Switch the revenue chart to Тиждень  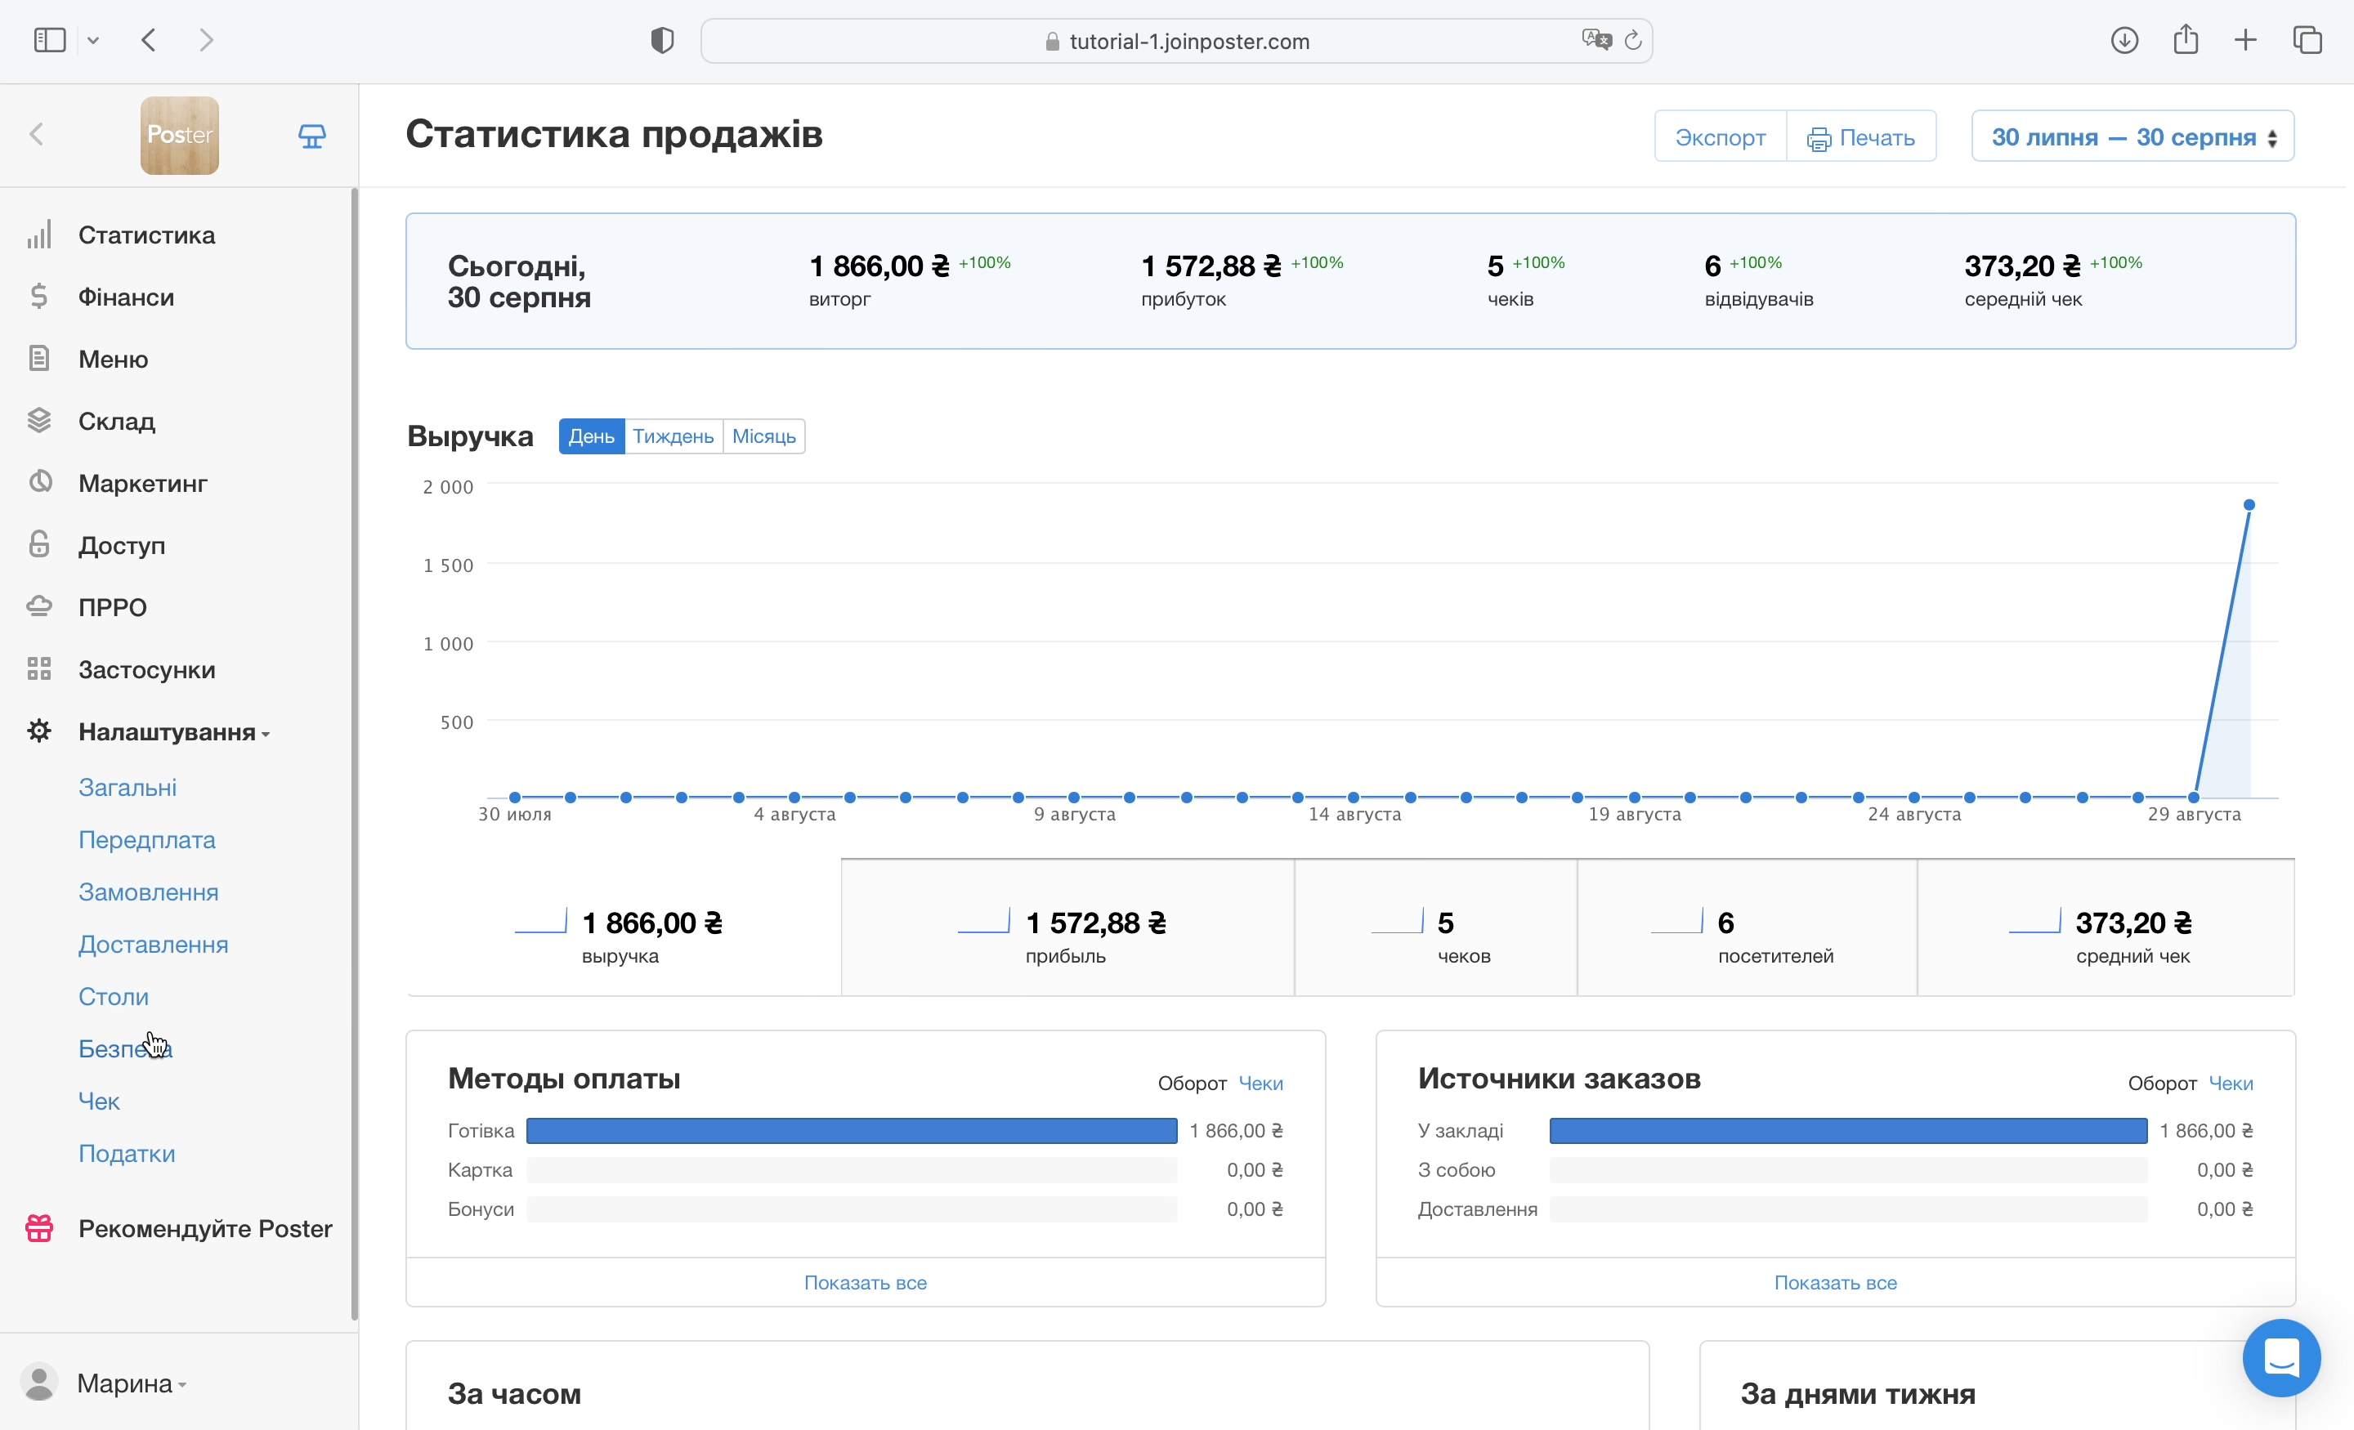coord(673,436)
